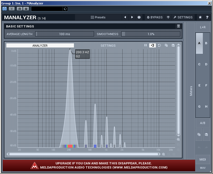The image size is (213, 174).
Task: Click the red Melda M logo
Action: pyautogui.click(x=35, y=166)
